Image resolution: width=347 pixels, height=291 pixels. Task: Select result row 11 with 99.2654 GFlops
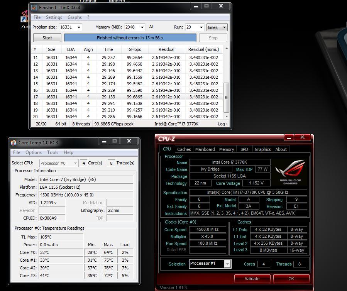[x=127, y=58]
